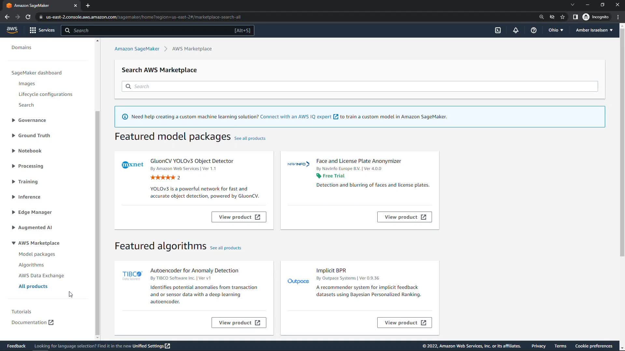Click Connect with an AWS IQ expert link
This screenshot has height=351, width=625.
point(296,117)
